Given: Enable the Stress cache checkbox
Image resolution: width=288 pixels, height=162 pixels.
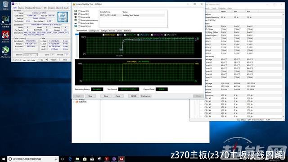Looking at the screenshot, I should tap(79, 17).
